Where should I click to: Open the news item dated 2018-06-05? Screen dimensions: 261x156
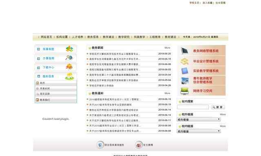[x=115, y=69]
